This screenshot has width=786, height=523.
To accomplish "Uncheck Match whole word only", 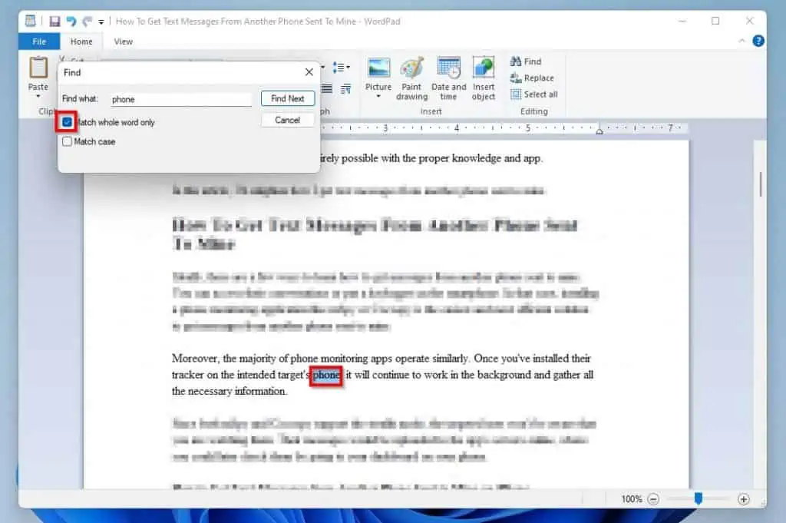I will (x=68, y=122).
